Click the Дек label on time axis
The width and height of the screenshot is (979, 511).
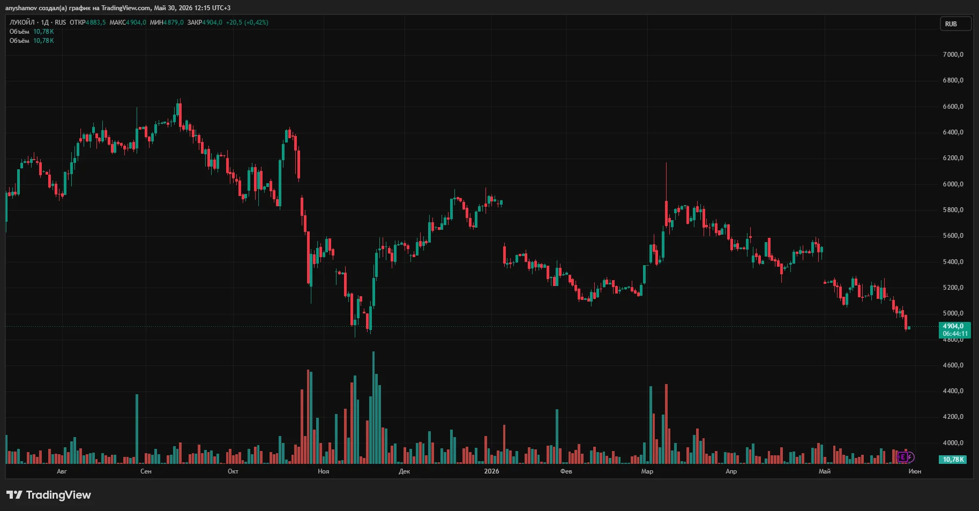click(x=404, y=471)
